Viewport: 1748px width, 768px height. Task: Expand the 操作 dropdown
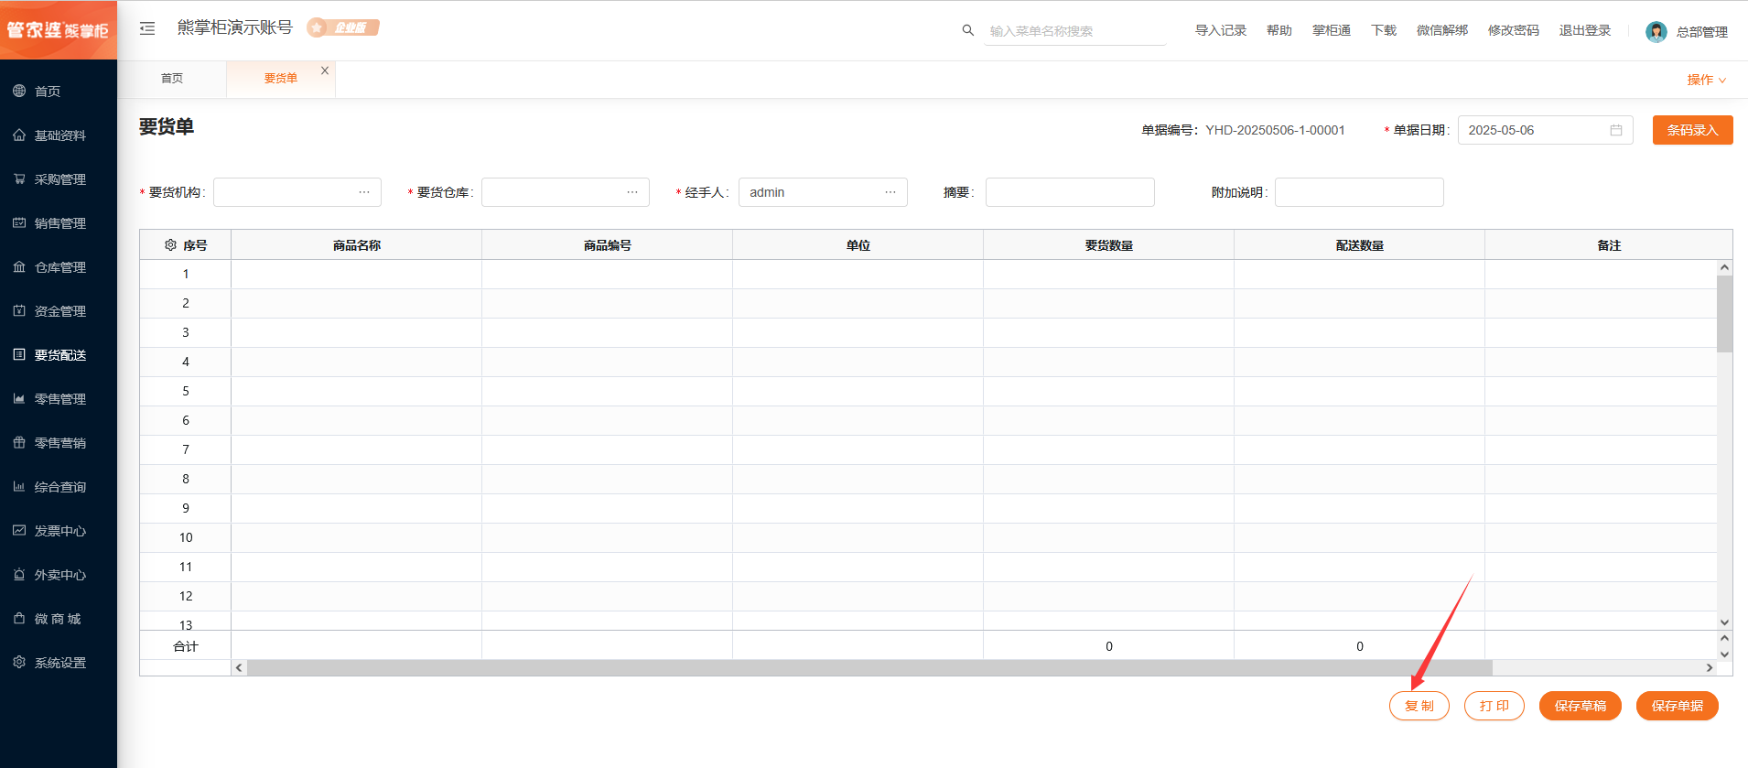click(1707, 80)
